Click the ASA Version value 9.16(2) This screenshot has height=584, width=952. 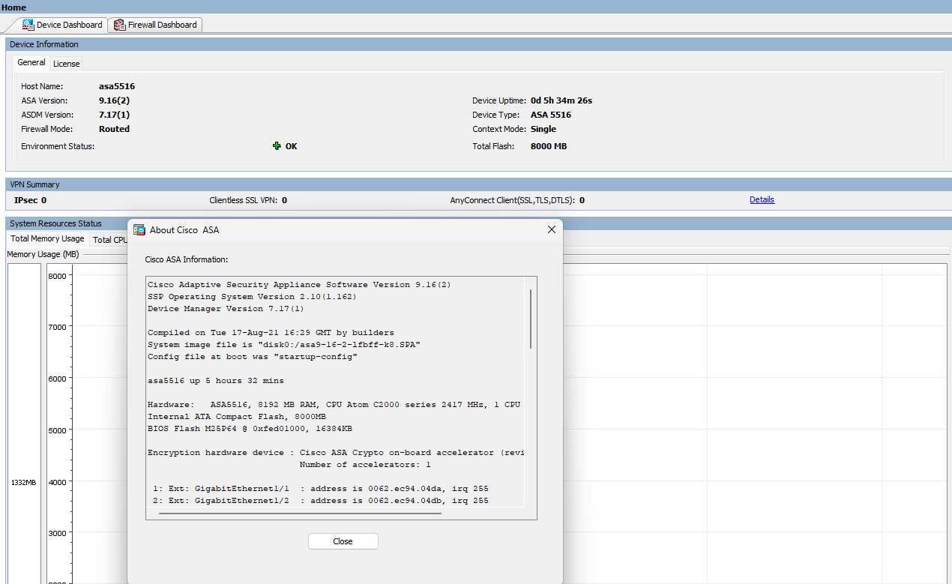[115, 100]
